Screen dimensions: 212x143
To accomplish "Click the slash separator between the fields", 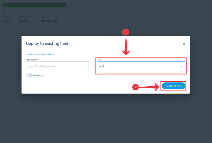I will click(x=93, y=66).
